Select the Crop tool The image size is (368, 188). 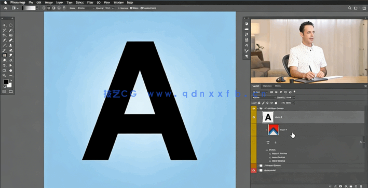(x=4, y=35)
